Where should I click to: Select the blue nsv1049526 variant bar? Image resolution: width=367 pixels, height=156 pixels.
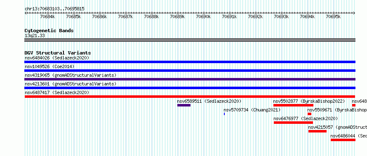point(190,71)
